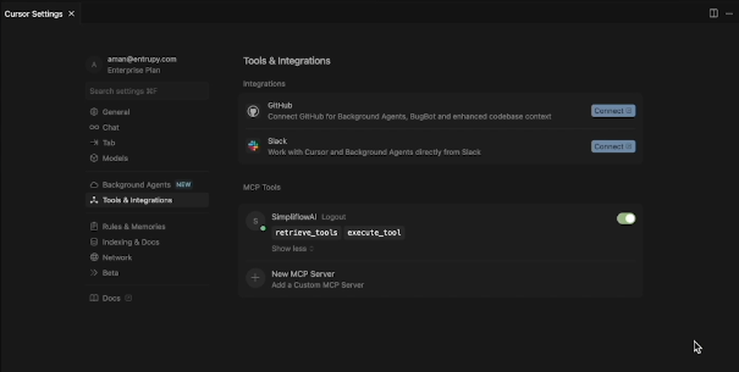Click the MCP Tools section heading
739x372 pixels.
click(x=262, y=187)
